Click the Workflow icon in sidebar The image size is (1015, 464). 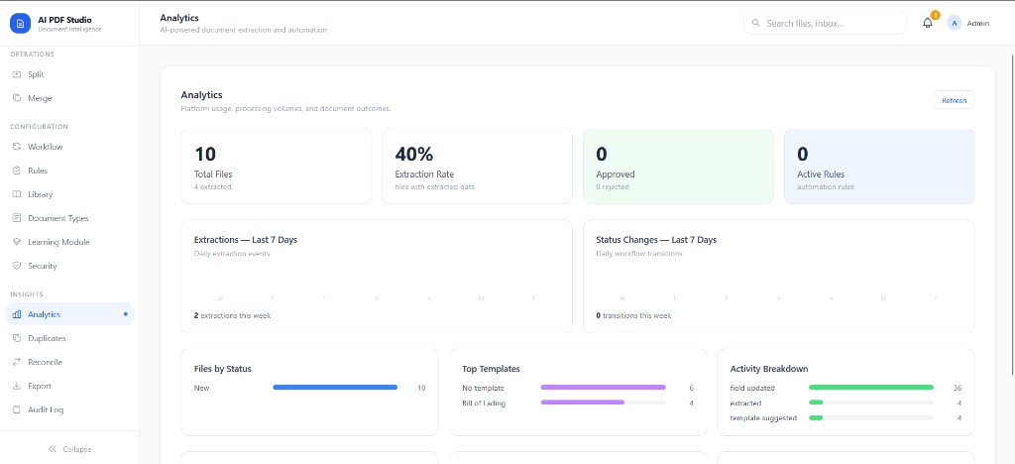point(17,147)
